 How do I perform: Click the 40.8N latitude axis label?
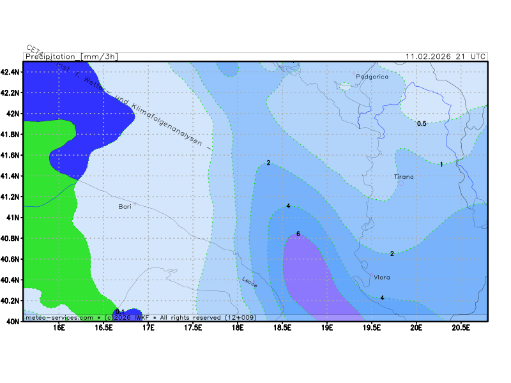10,238
